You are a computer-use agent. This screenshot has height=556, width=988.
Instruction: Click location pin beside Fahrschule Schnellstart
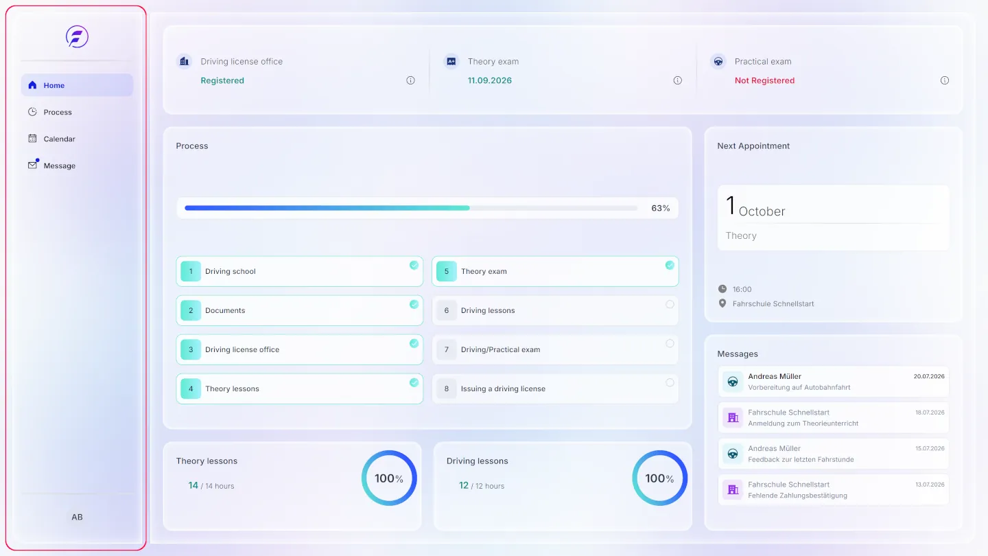(722, 303)
